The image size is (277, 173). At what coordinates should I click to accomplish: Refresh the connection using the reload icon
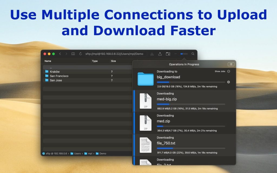click(x=81, y=54)
